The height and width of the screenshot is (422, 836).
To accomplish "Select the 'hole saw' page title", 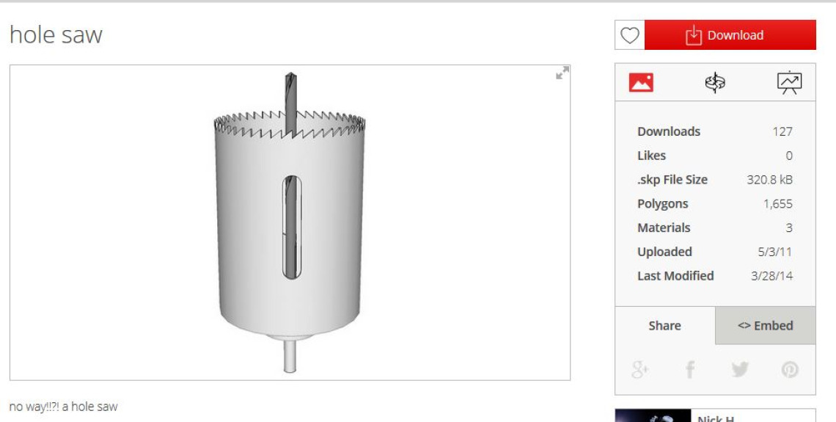I will [x=56, y=34].
